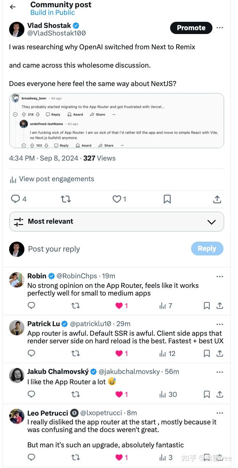Like the main post with the heart icon
Screen dimensions: 238x468
pyautogui.click(x=116, y=199)
